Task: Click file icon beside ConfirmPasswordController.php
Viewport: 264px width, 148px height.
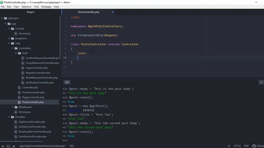Action: pyautogui.click(x=23, y=58)
